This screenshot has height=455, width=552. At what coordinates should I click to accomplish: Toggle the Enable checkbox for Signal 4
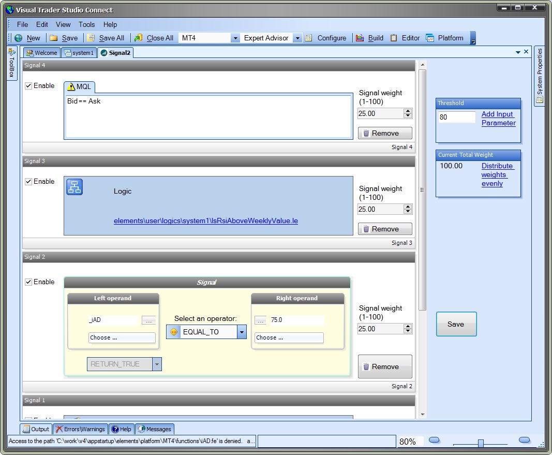(x=28, y=86)
